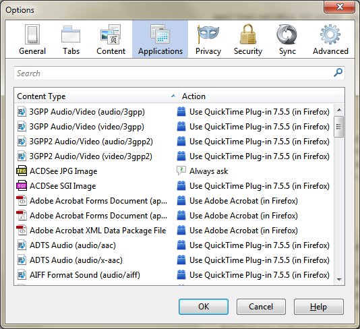
Task: Click the Search applications input field
Action: point(179,73)
